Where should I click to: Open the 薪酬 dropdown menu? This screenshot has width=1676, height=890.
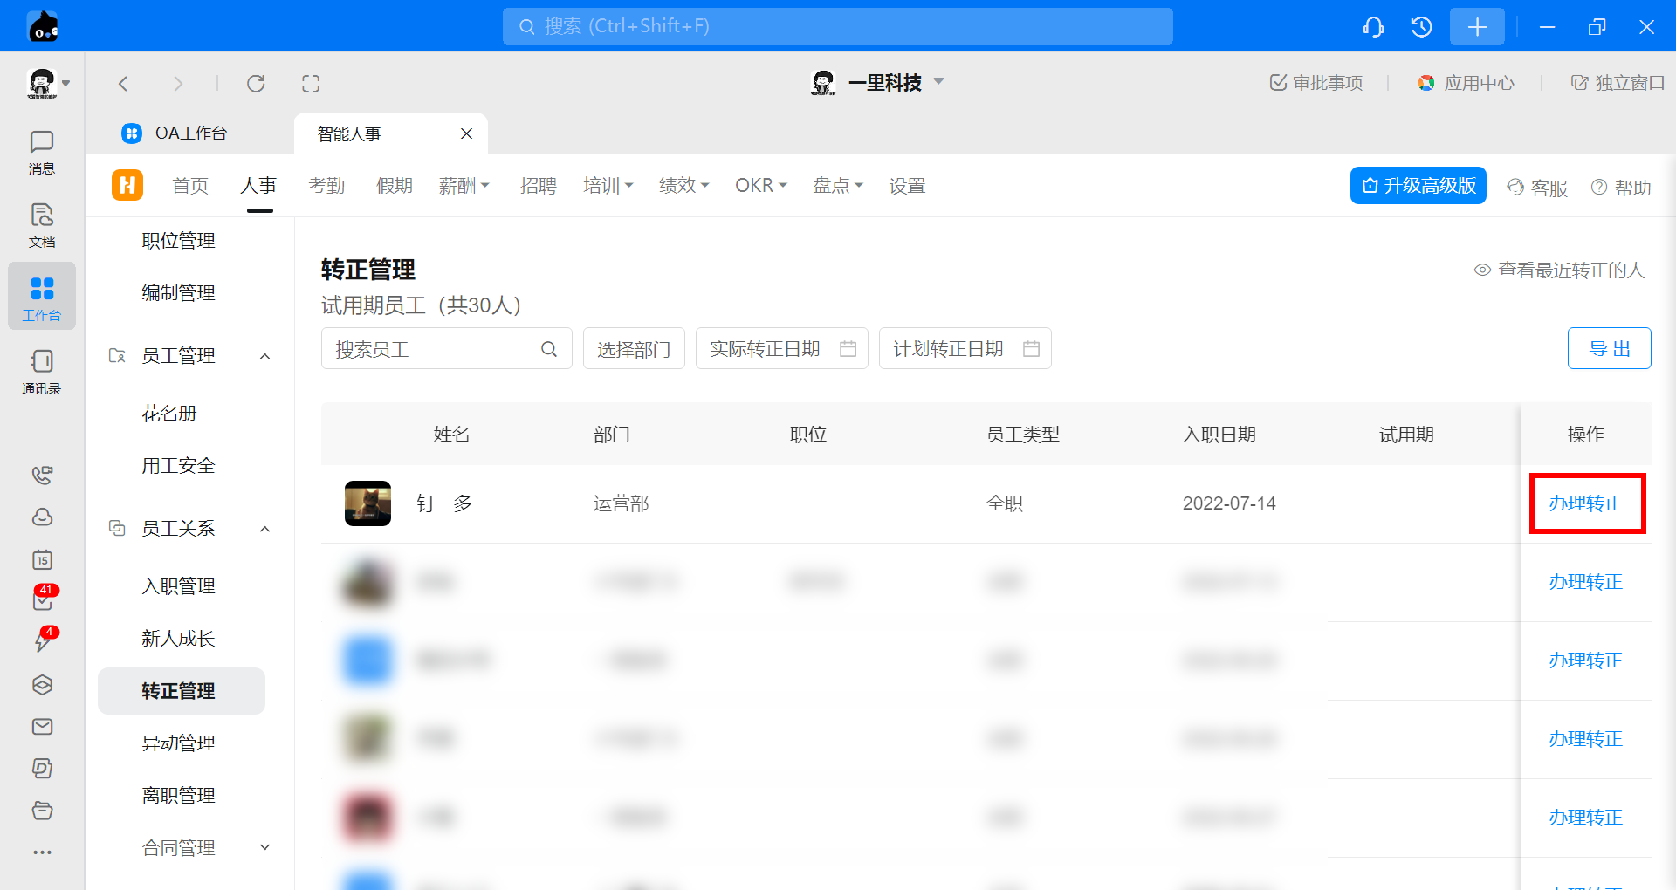coord(464,186)
